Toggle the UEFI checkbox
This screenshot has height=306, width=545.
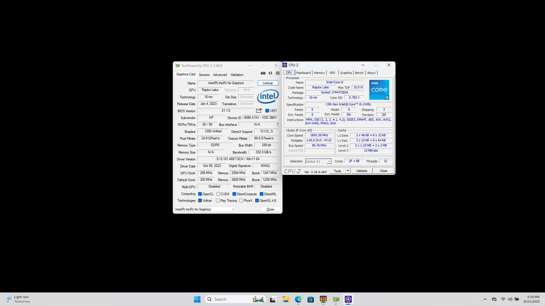tap(267, 111)
